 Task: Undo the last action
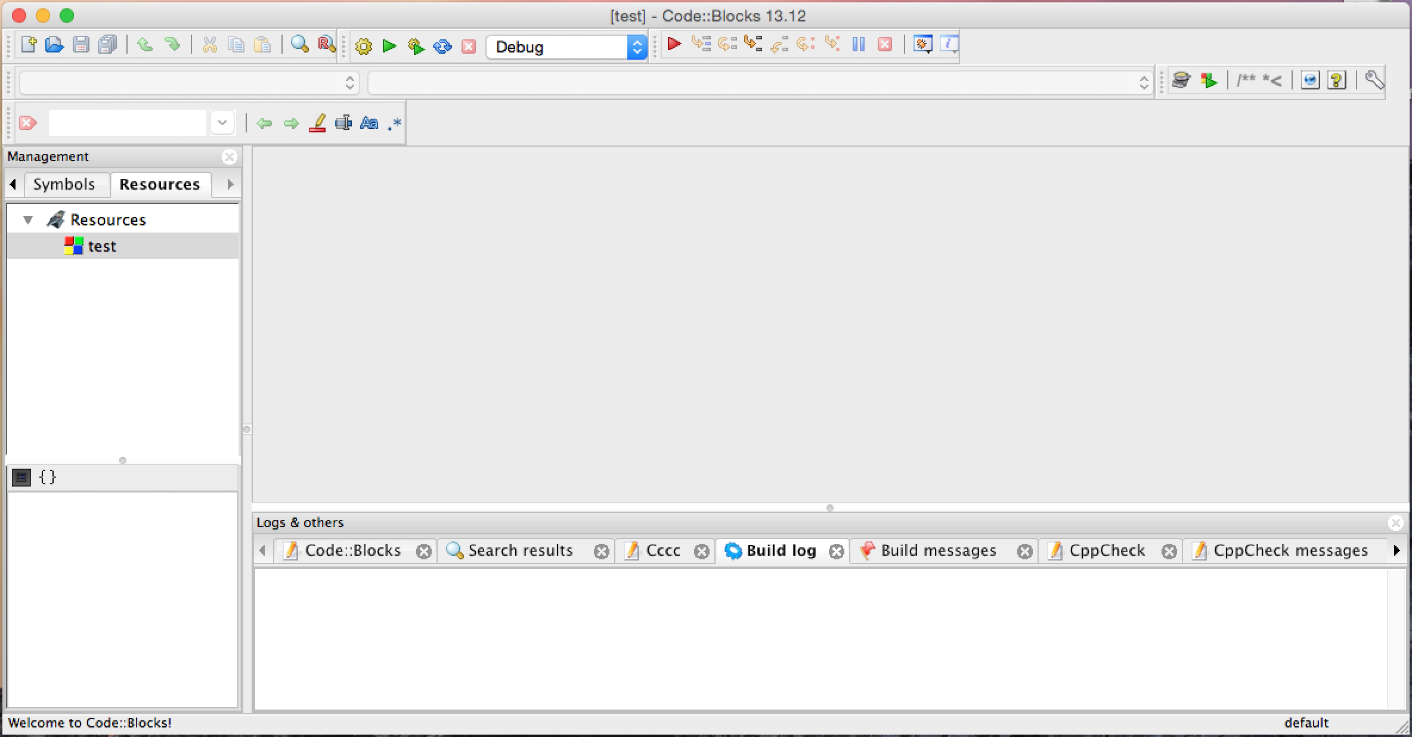(145, 45)
